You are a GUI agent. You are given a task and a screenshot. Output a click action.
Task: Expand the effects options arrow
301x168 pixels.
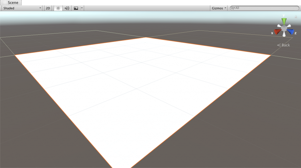click(82, 8)
